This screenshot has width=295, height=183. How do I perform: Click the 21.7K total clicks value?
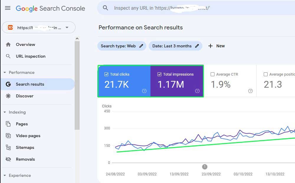click(x=117, y=84)
